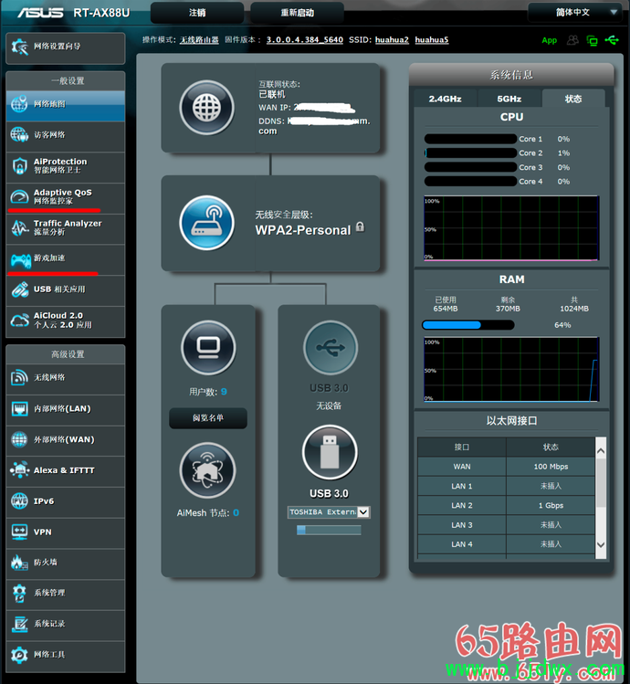Expand the TOSHIBA External drive dropdown
Screen dimensions: 630x684
pyautogui.click(x=363, y=512)
